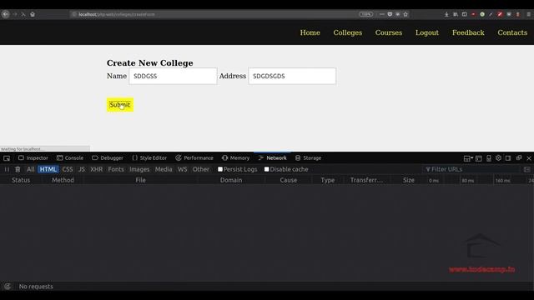The image size is (534, 300).
Task: Enable the Disable cache checkbox
Action: 267,169
